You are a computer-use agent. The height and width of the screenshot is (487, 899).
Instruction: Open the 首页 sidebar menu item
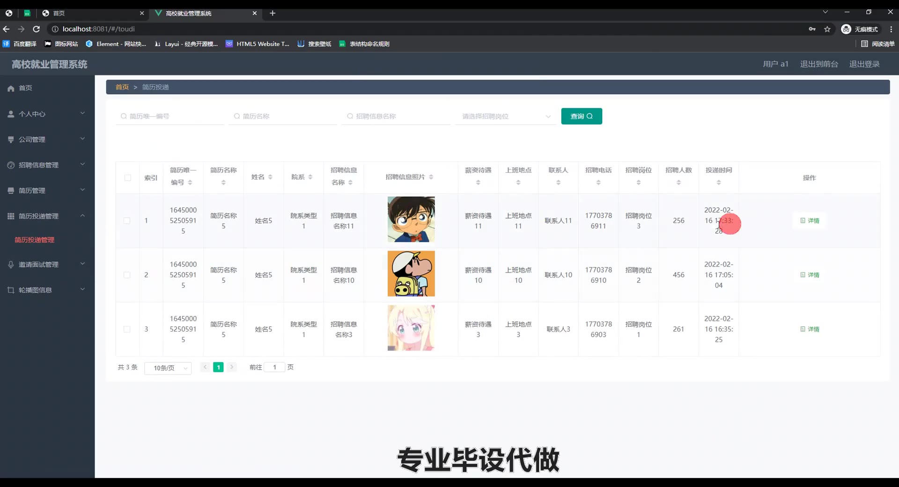point(47,88)
